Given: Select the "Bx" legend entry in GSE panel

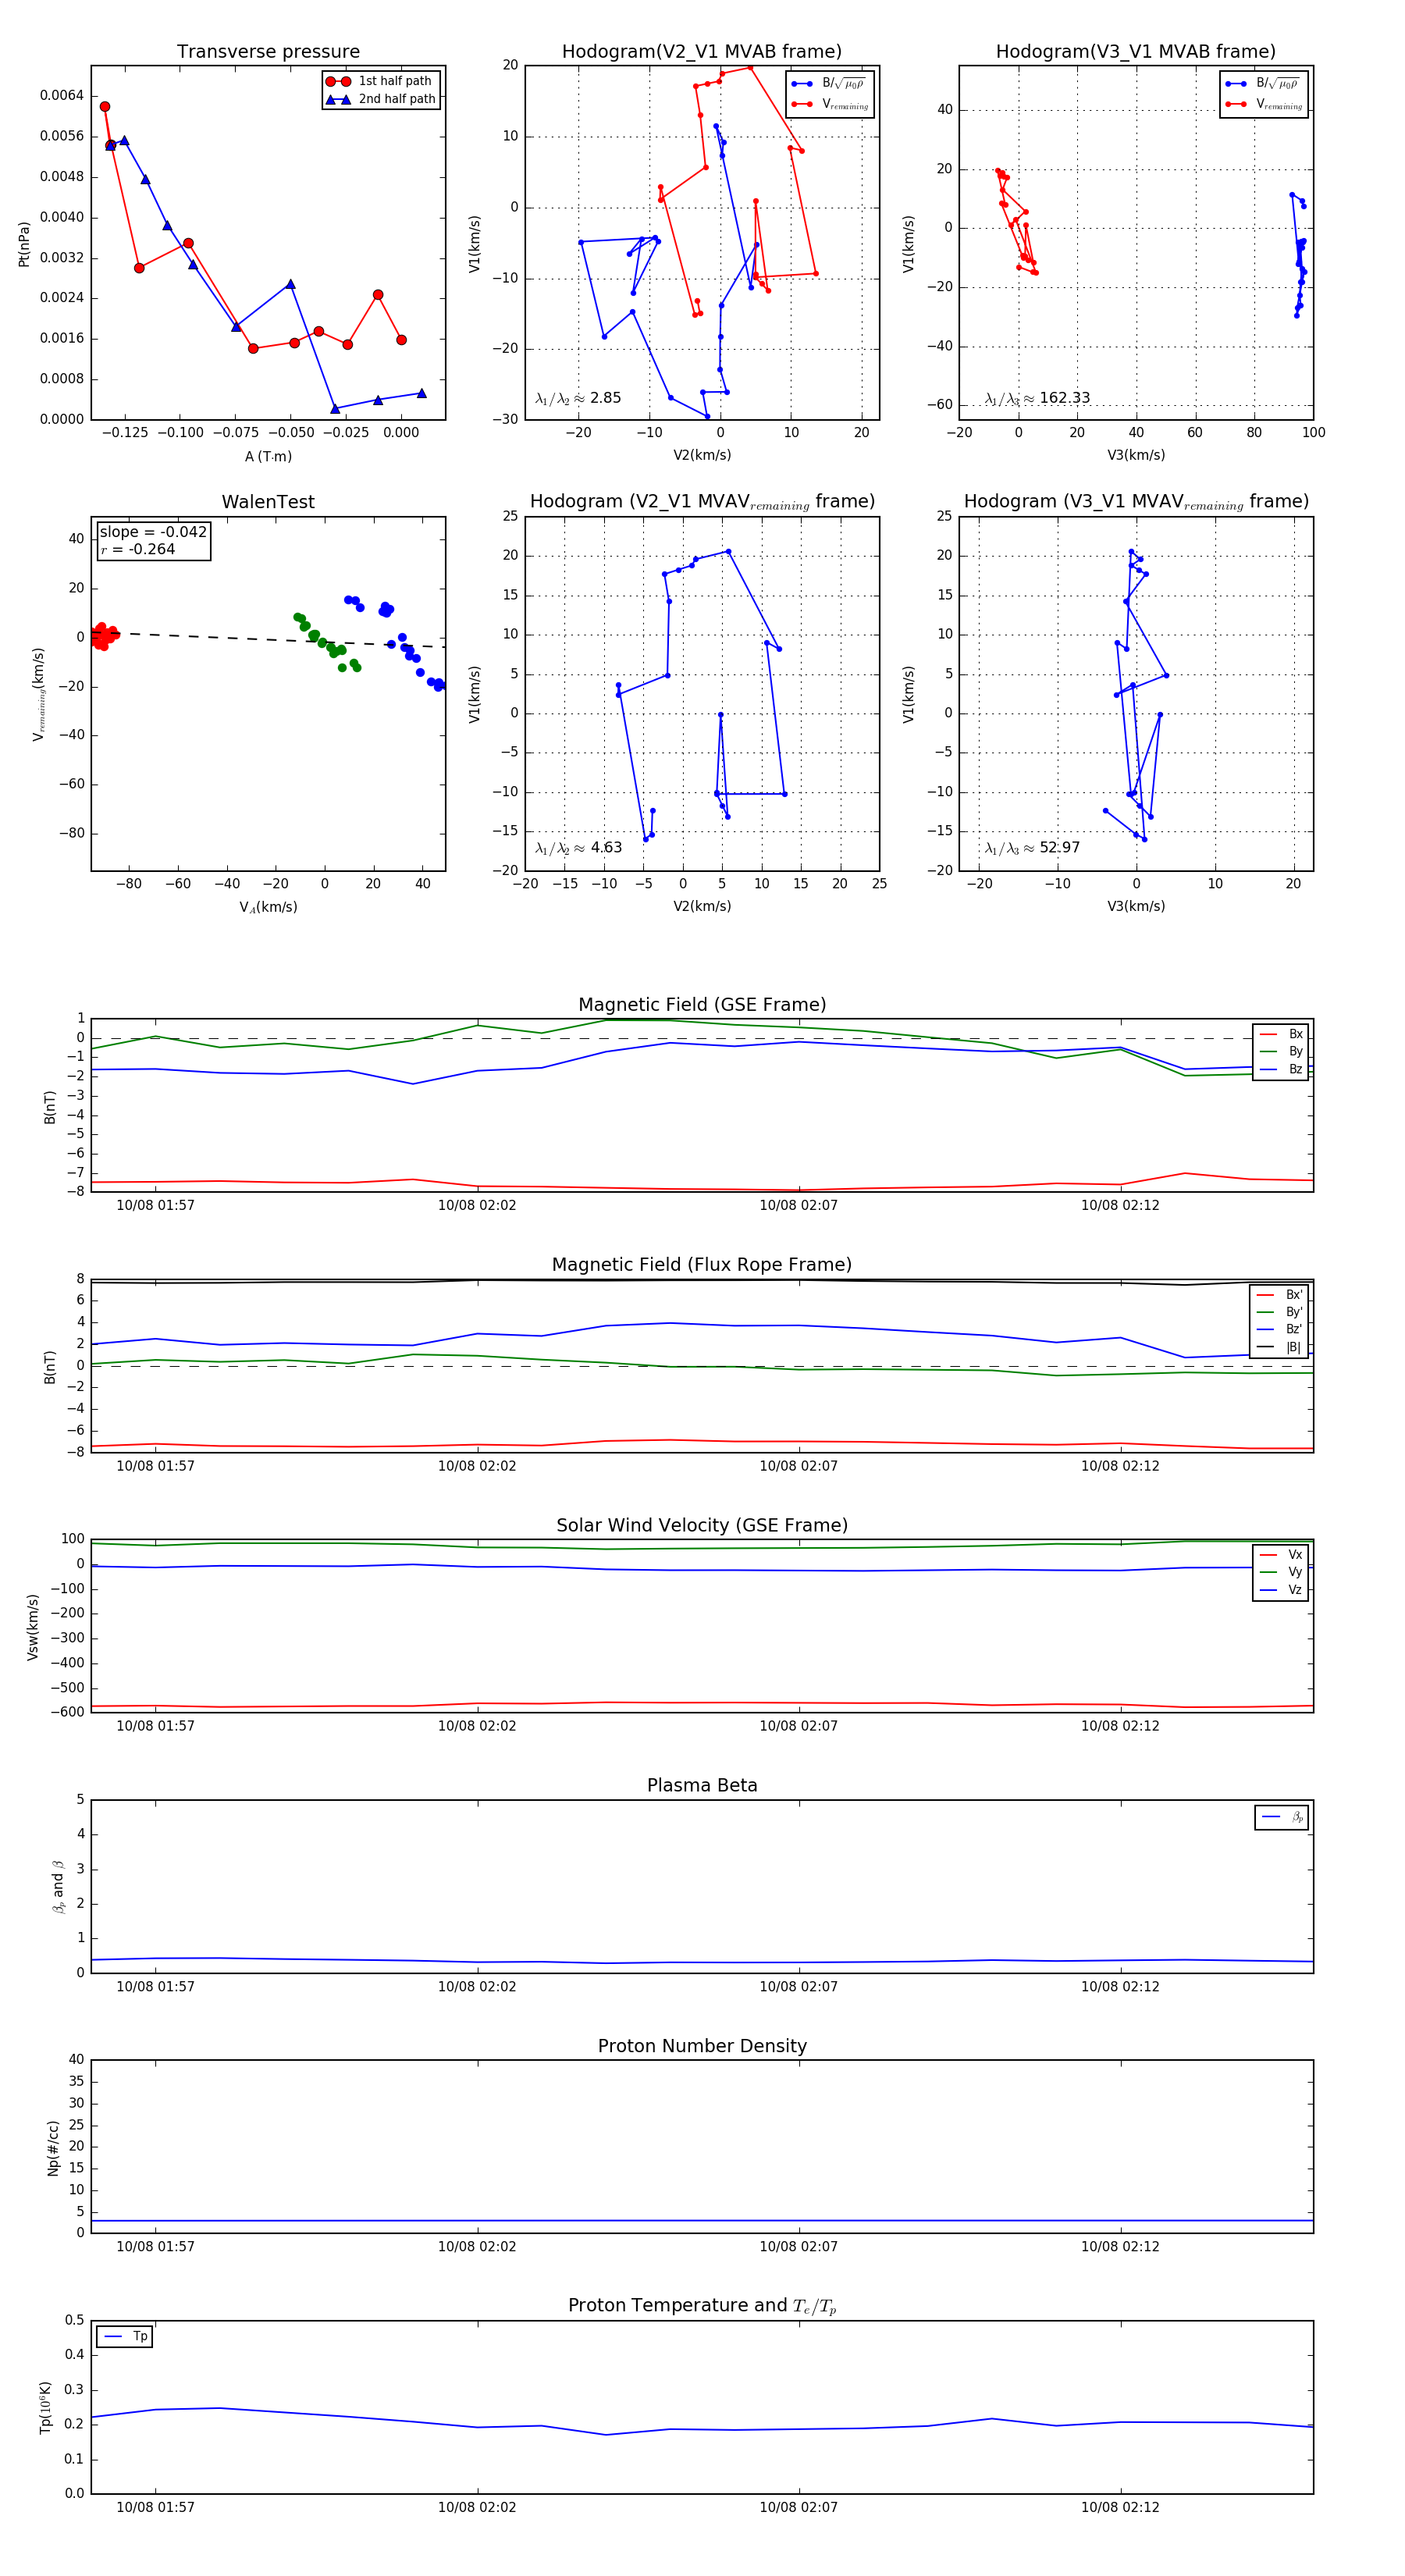Looking at the screenshot, I should click(1281, 1034).
